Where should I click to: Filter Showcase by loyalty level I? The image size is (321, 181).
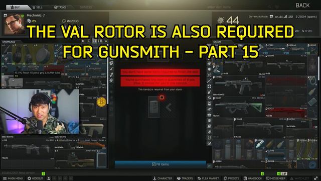click(89, 41)
